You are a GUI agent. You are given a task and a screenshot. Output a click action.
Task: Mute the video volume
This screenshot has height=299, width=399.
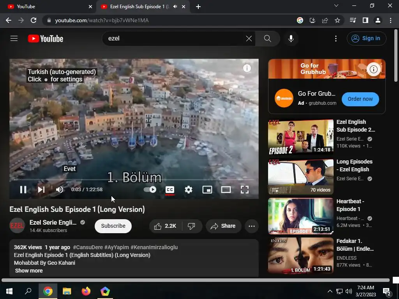(x=60, y=190)
